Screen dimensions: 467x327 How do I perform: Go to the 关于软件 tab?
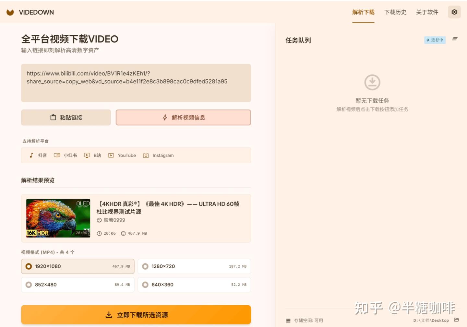click(x=427, y=12)
